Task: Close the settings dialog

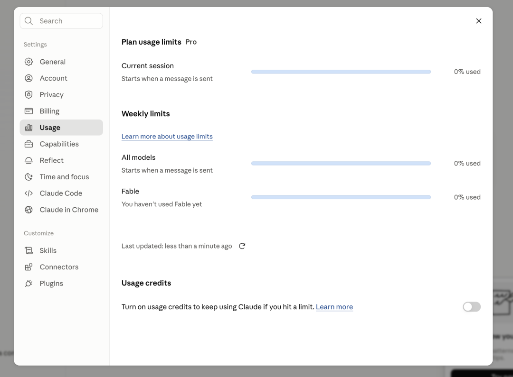Action: pos(479,21)
